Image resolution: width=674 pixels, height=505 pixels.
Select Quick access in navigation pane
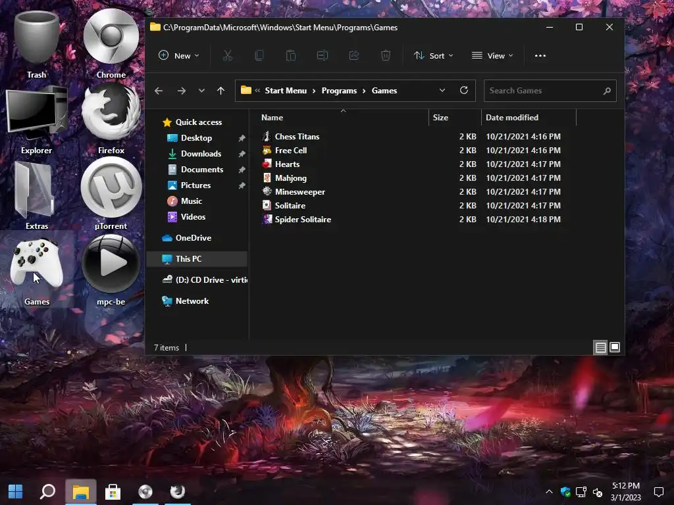[x=199, y=122]
